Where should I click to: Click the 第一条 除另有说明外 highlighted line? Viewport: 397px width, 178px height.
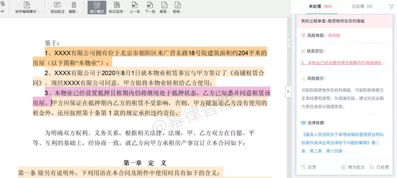pos(121,173)
